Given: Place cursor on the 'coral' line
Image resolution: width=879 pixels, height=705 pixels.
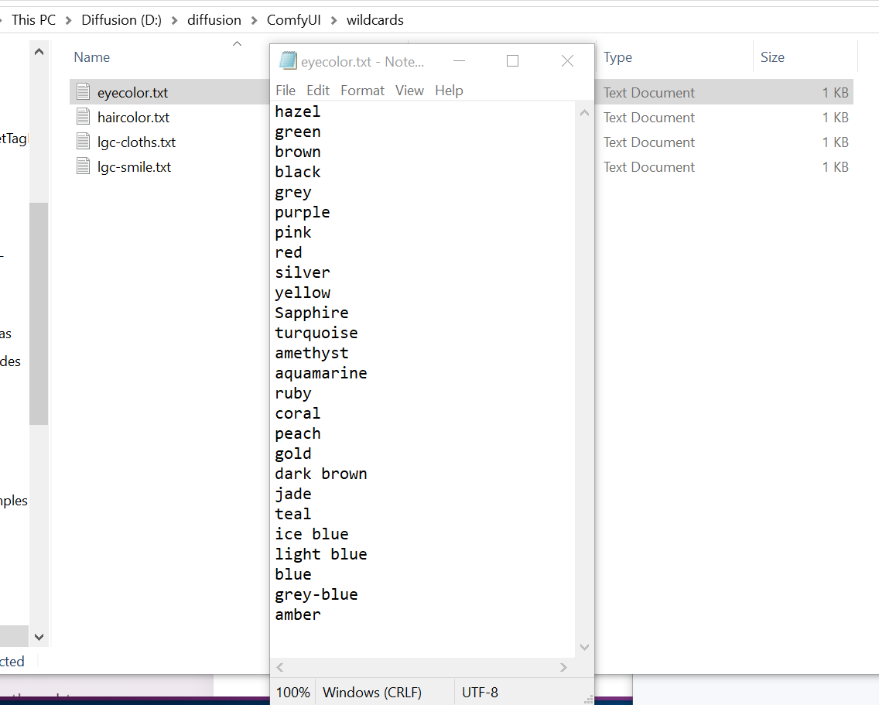Looking at the screenshot, I should [298, 413].
